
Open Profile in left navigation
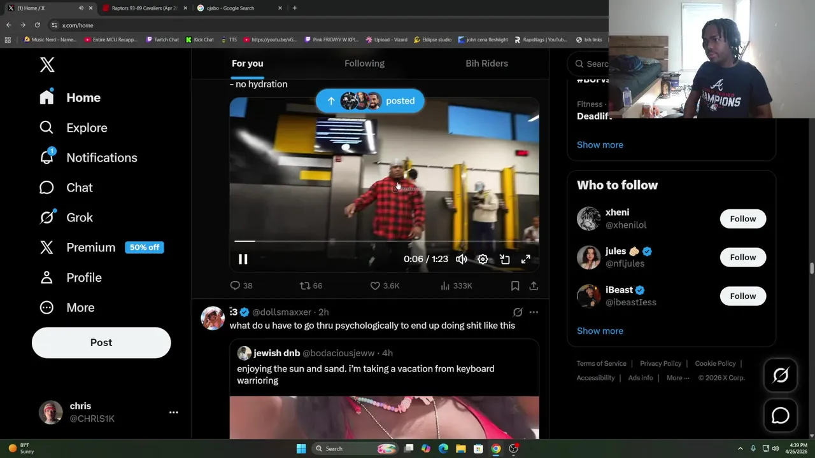71,277
